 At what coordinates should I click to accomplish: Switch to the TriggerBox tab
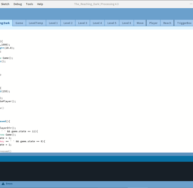pyautogui.click(x=184, y=23)
